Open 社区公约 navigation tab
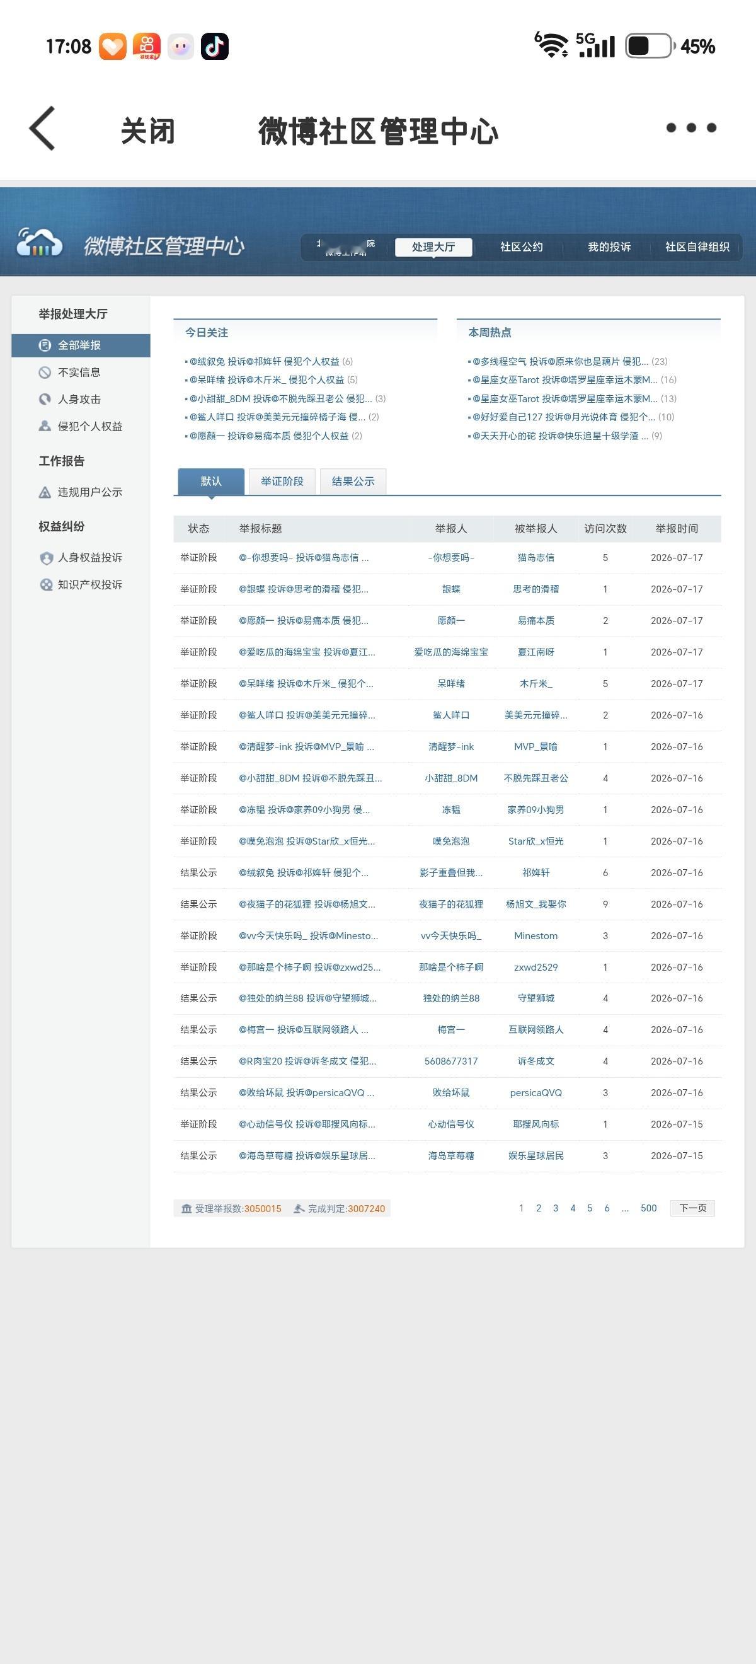The image size is (756, 1664). 521,246
